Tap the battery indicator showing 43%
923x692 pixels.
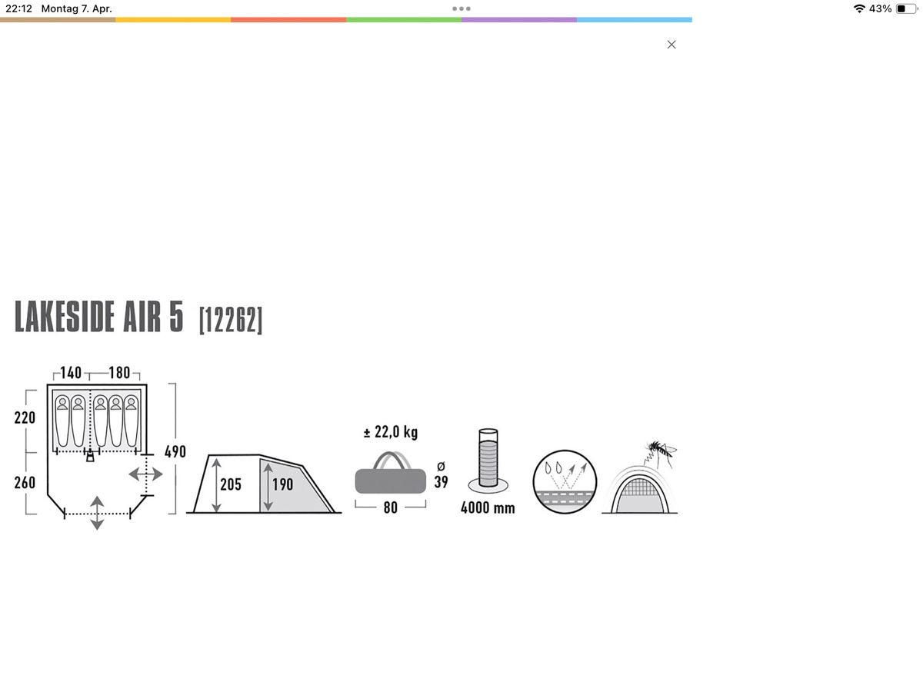coord(905,8)
